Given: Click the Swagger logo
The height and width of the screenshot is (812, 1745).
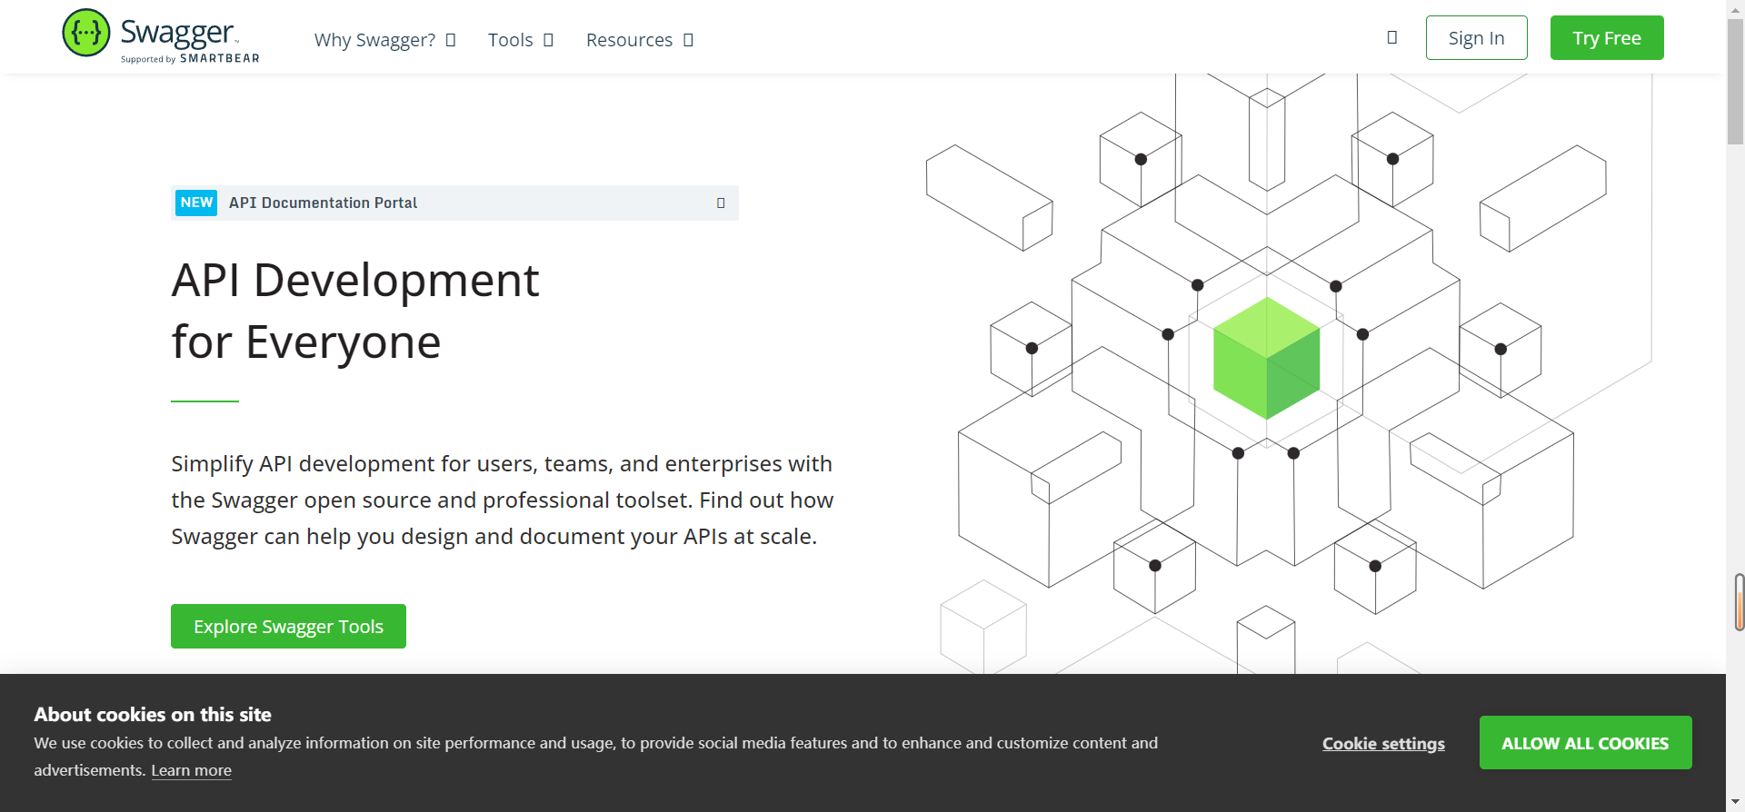Looking at the screenshot, I should pos(161,36).
